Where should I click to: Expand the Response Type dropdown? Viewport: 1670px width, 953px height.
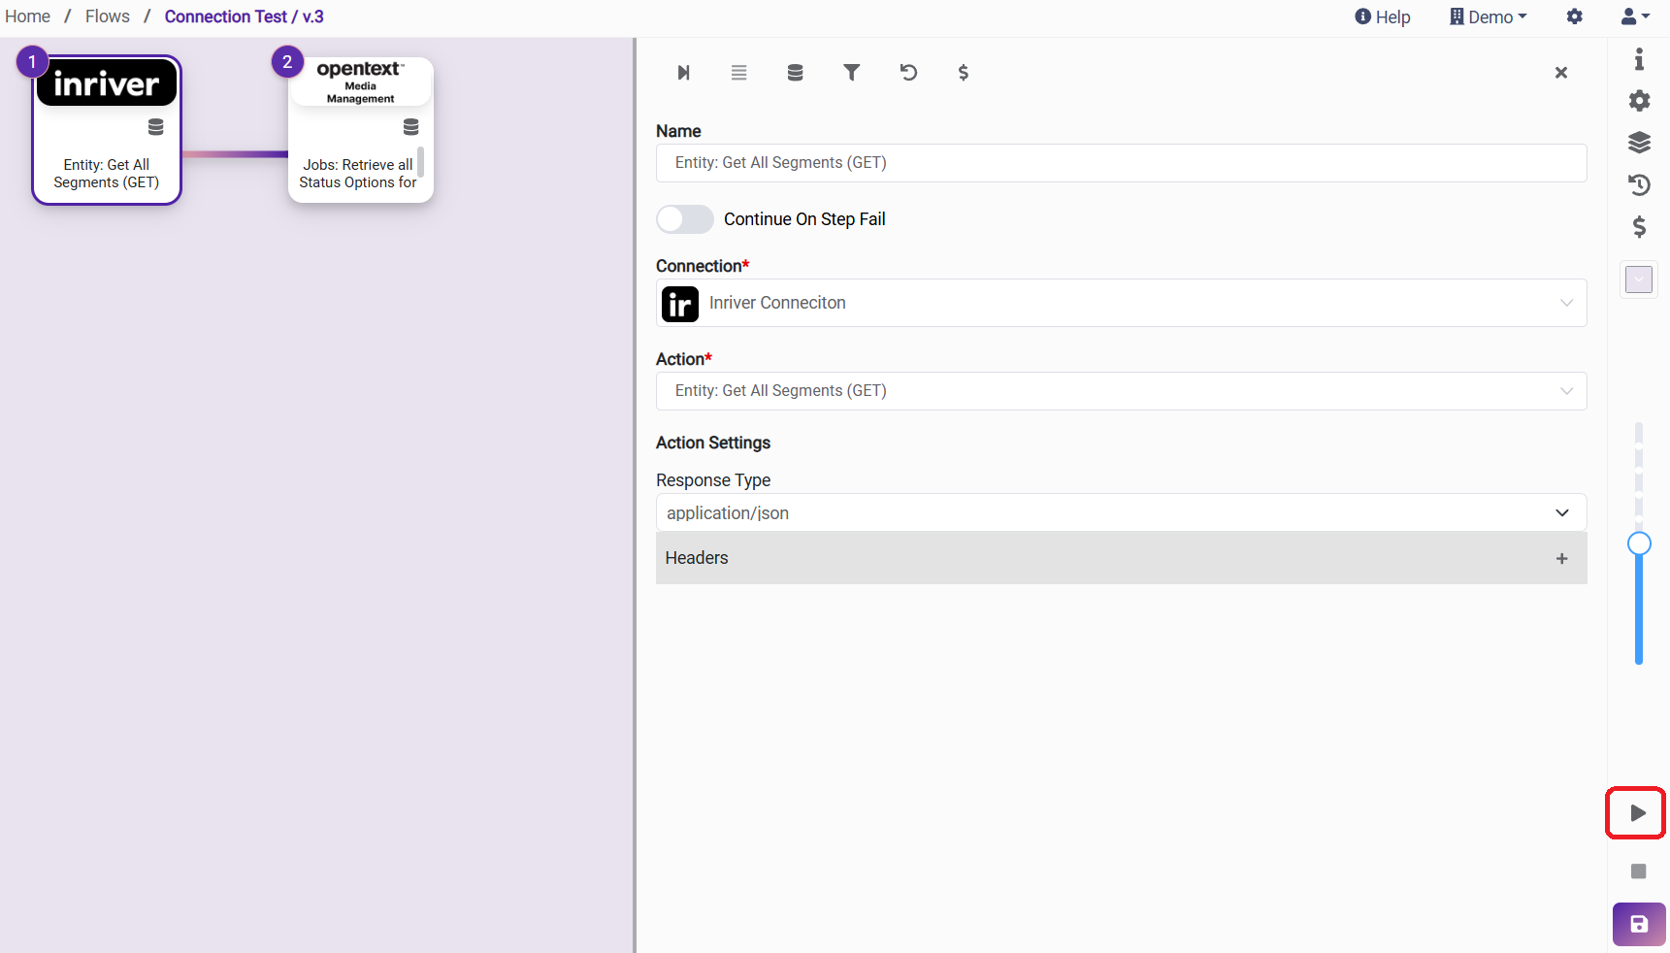pyautogui.click(x=1121, y=512)
